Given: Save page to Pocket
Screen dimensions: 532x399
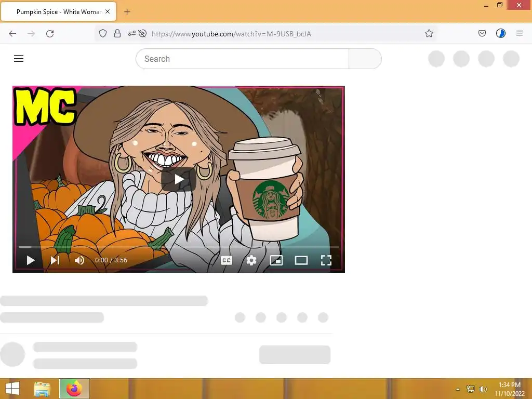Looking at the screenshot, I should pyautogui.click(x=482, y=33).
